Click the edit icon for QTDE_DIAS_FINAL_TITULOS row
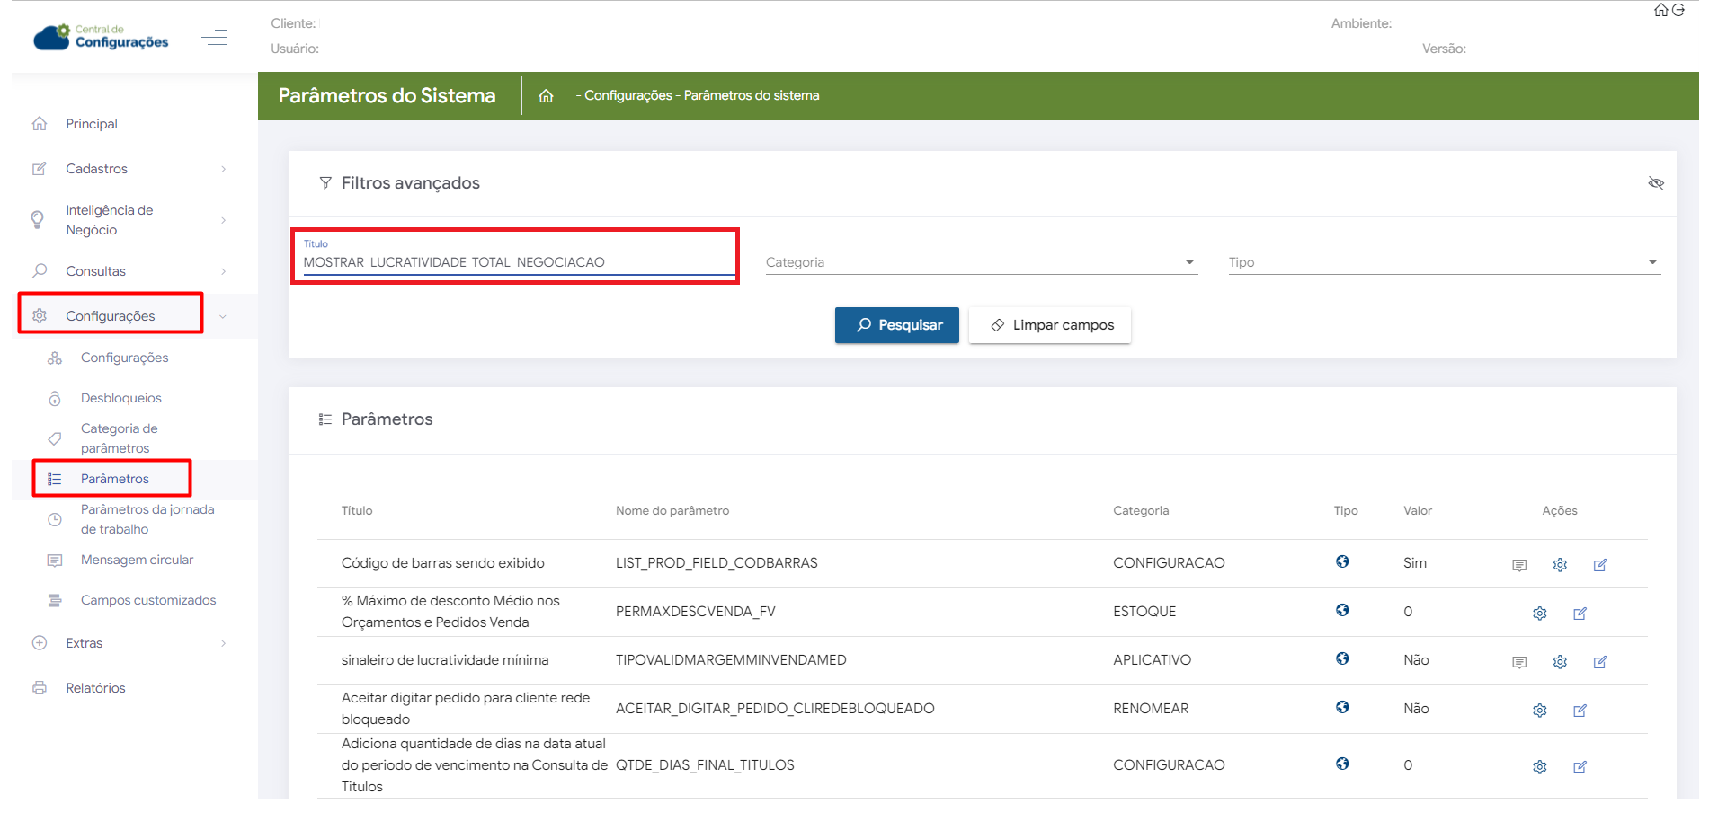The image size is (1709, 821). [1580, 767]
